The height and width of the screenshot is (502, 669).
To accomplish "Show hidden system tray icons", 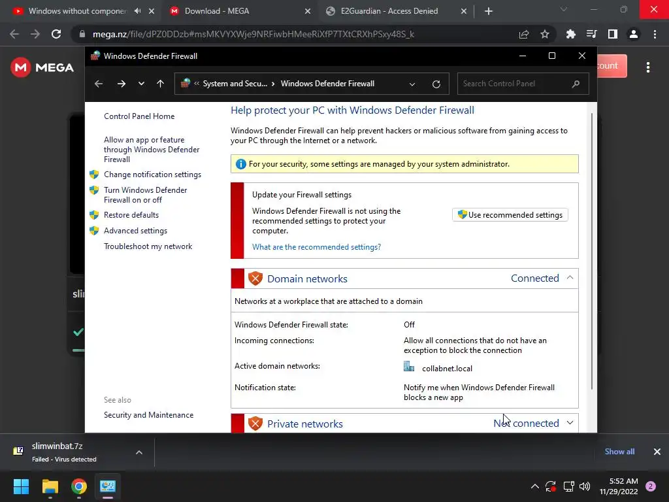I will click(534, 486).
